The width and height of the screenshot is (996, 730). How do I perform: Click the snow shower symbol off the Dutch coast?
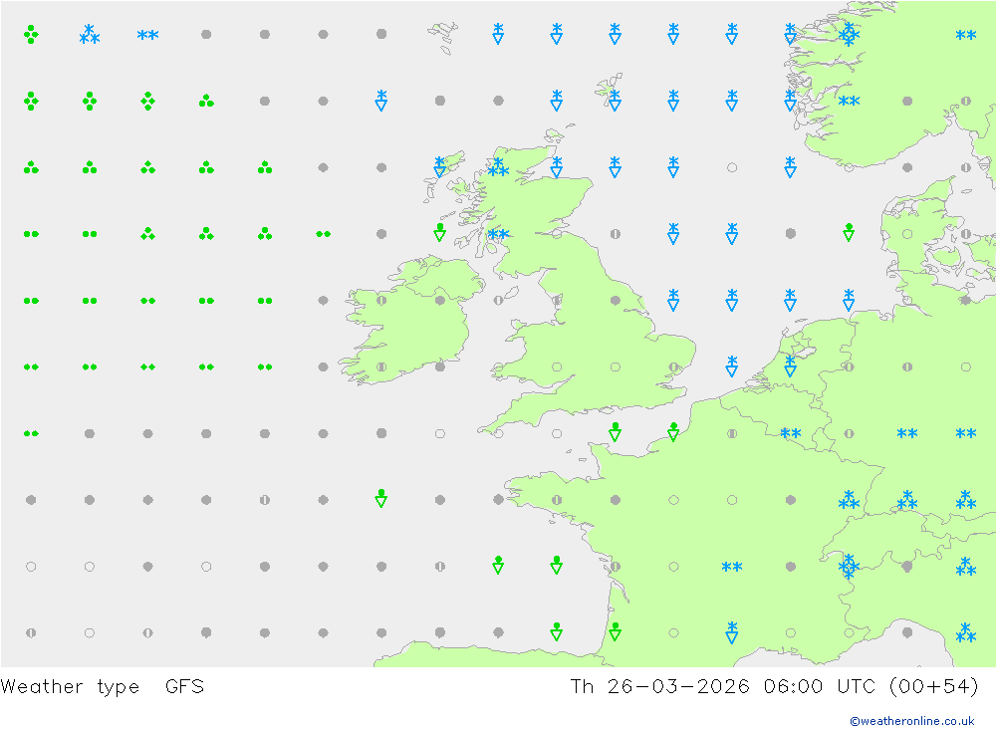point(732,365)
